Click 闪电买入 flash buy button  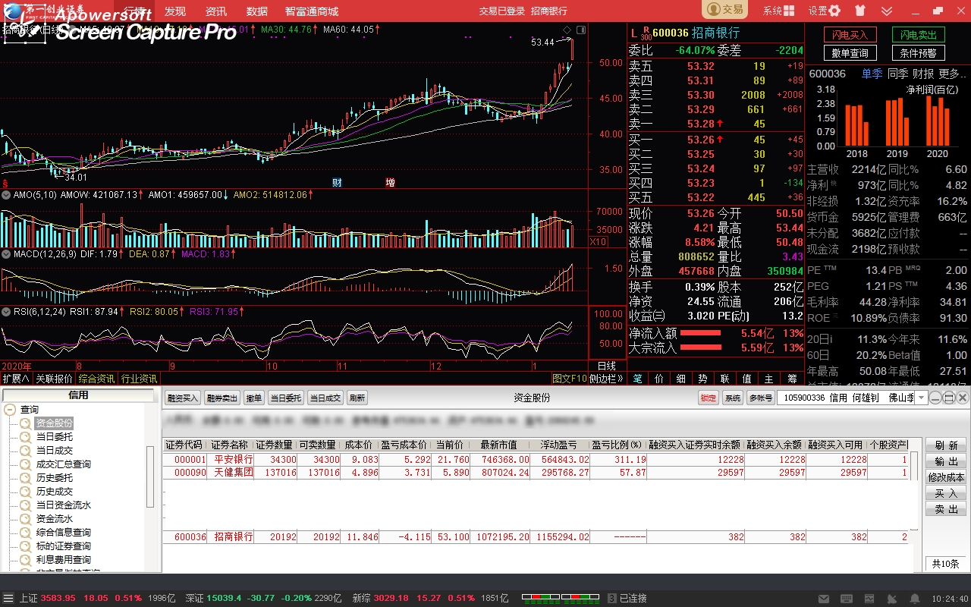point(850,35)
